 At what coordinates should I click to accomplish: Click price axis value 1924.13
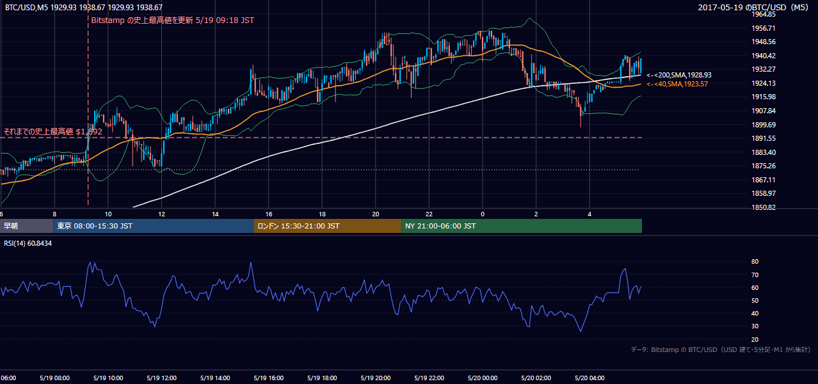coord(765,83)
